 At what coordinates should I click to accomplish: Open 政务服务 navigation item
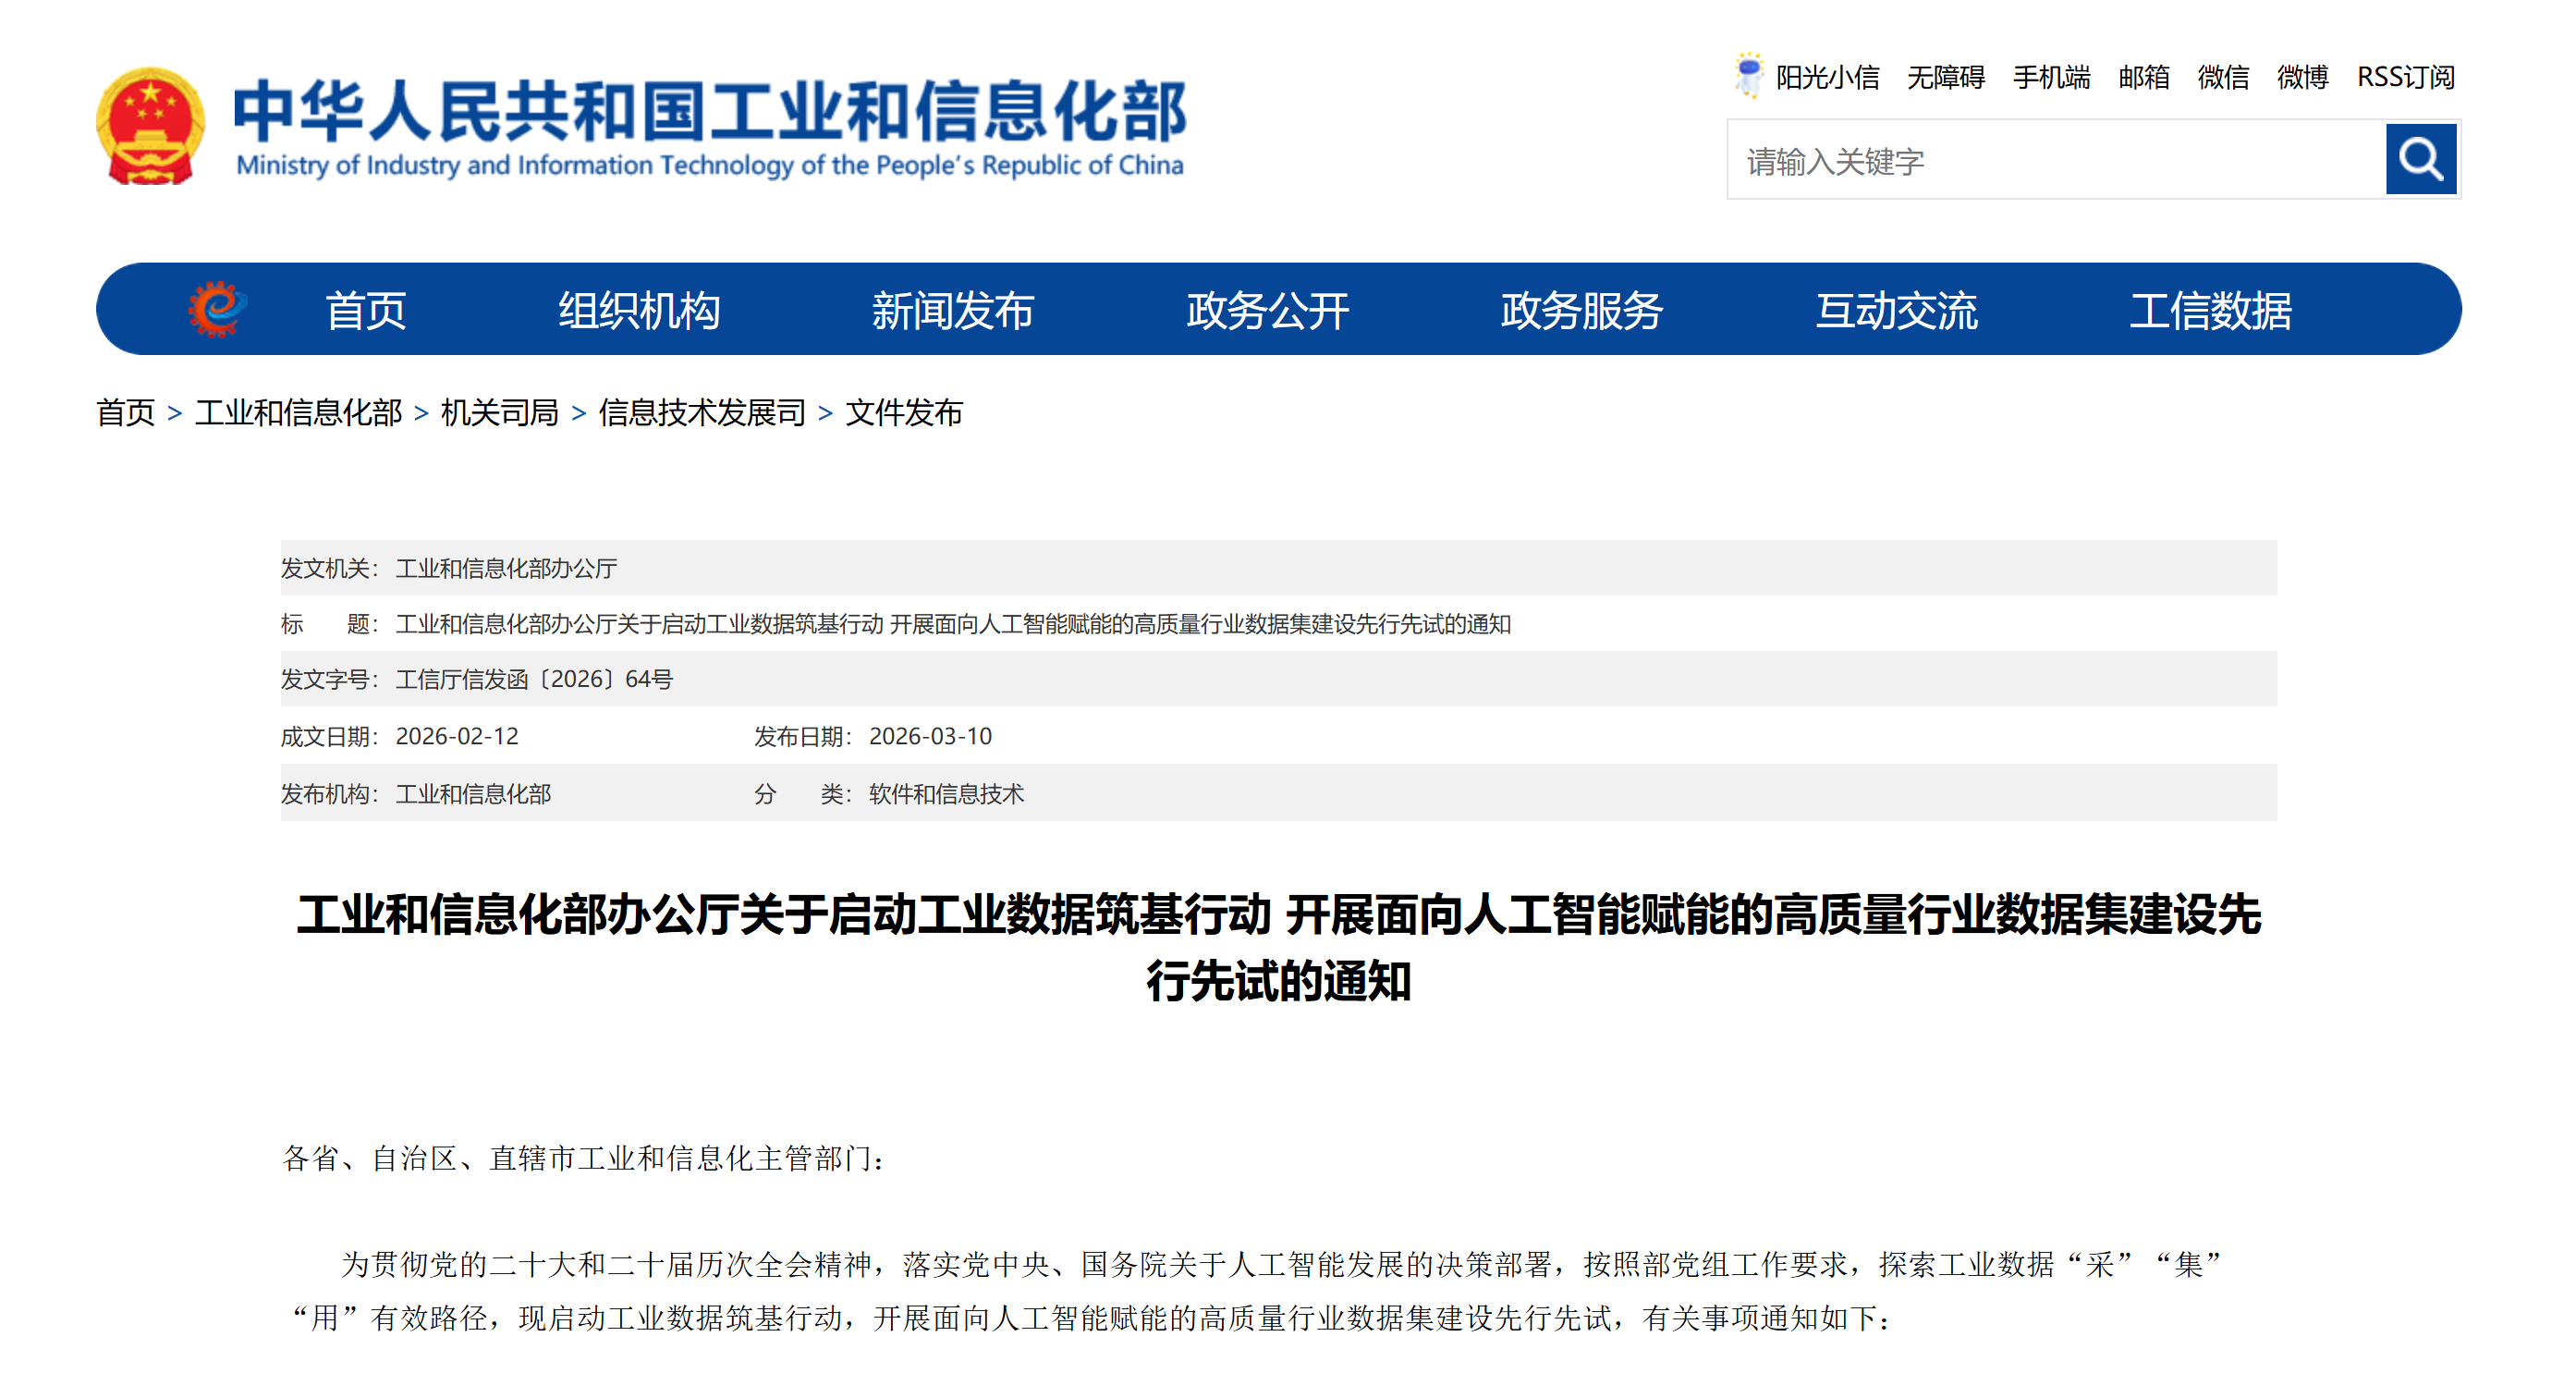(1581, 310)
